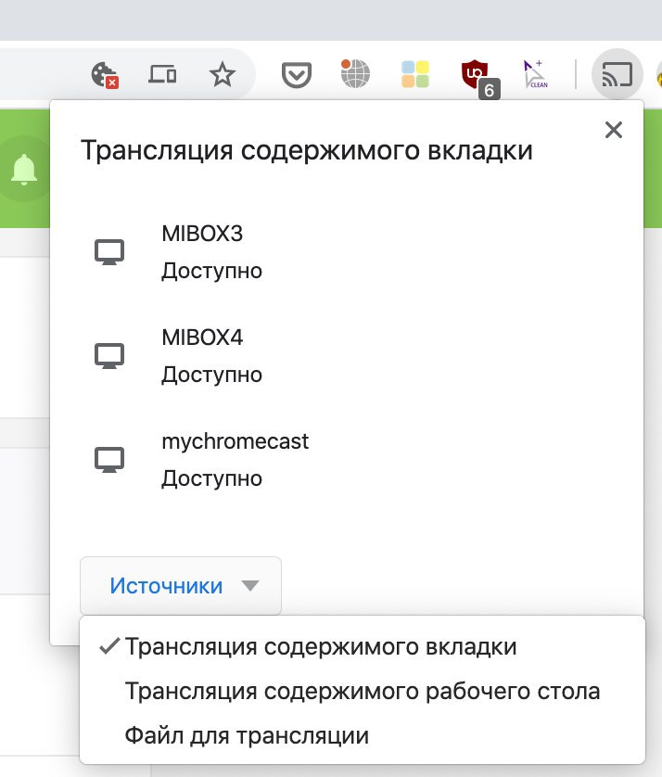This screenshot has height=777, width=662.
Task: Click the monitor icon beside MIBOX3
Action: (x=109, y=253)
